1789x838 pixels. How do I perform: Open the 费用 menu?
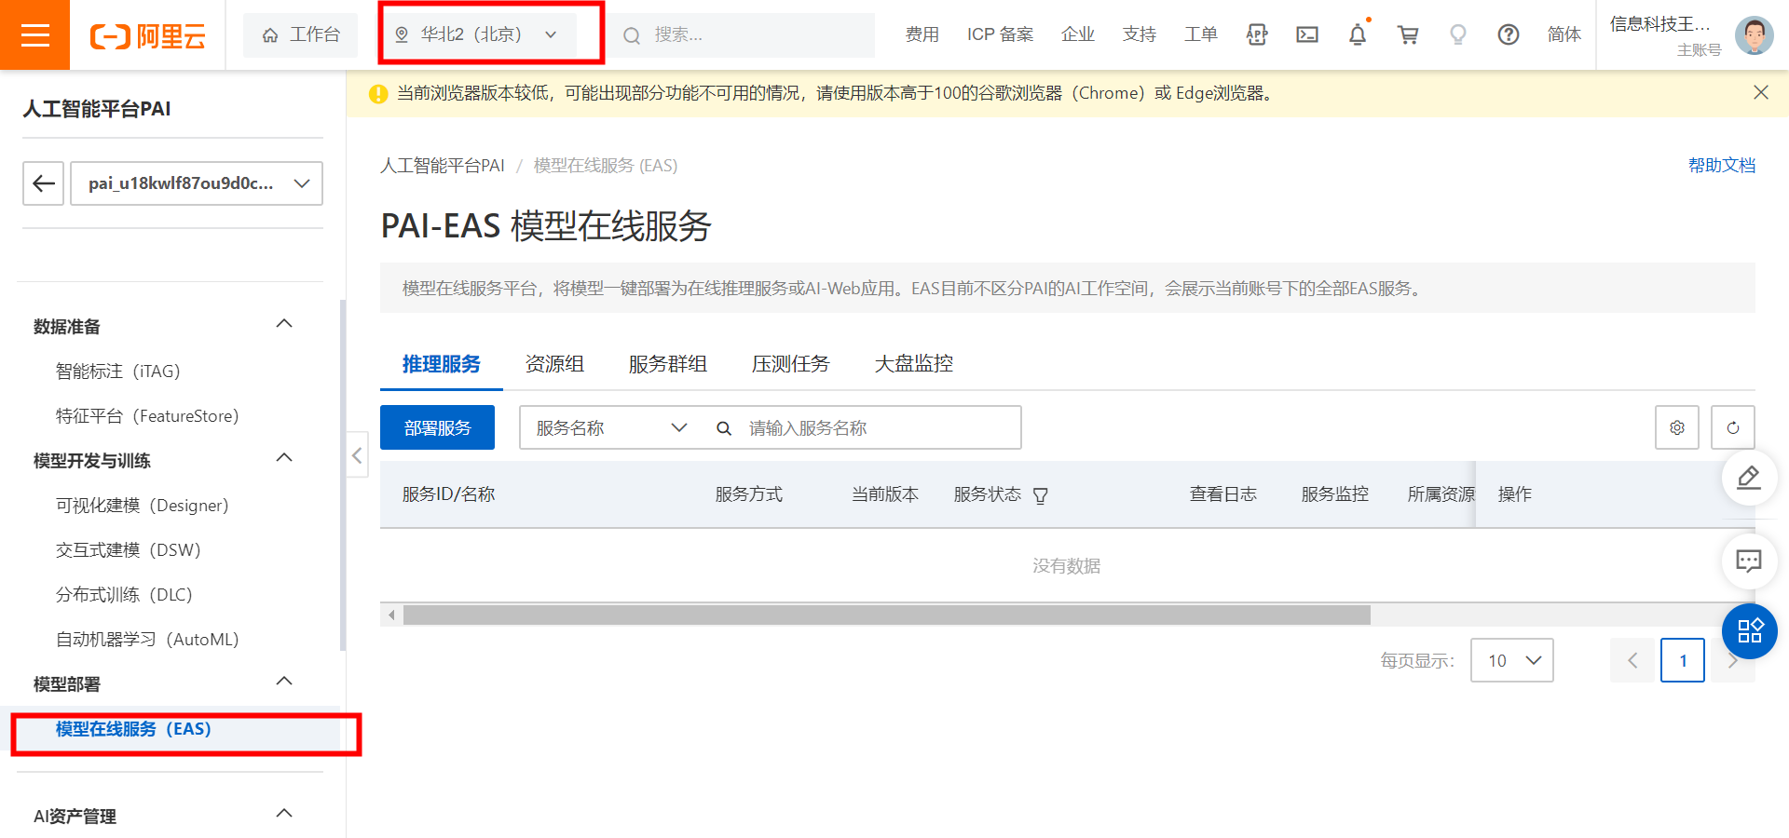[922, 34]
